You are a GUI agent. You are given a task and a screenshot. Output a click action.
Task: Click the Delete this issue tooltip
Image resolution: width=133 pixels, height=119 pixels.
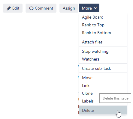[x=115, y=98]
